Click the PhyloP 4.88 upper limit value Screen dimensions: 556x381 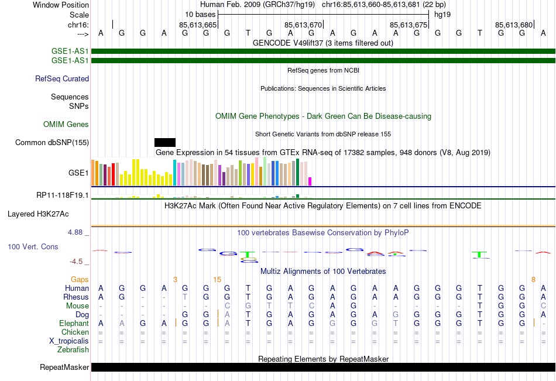pos(75,232)
